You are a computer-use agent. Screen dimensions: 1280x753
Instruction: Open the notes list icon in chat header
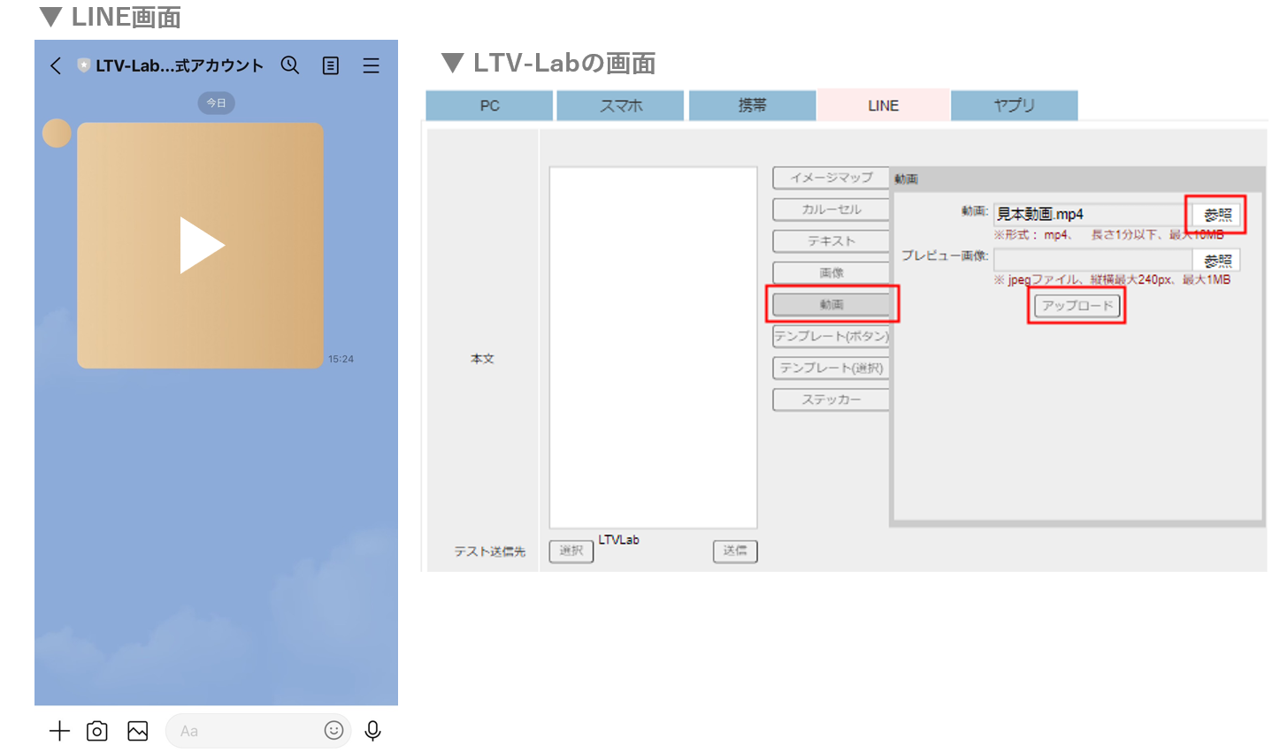click(x=331, y=66)
